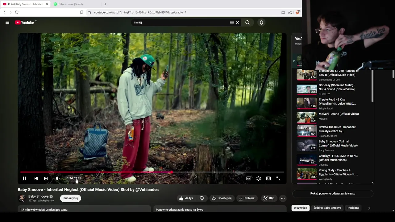395x222 pixels.
Task: Click the 1:34 / 2:45 time display
Action: (74, 178)
